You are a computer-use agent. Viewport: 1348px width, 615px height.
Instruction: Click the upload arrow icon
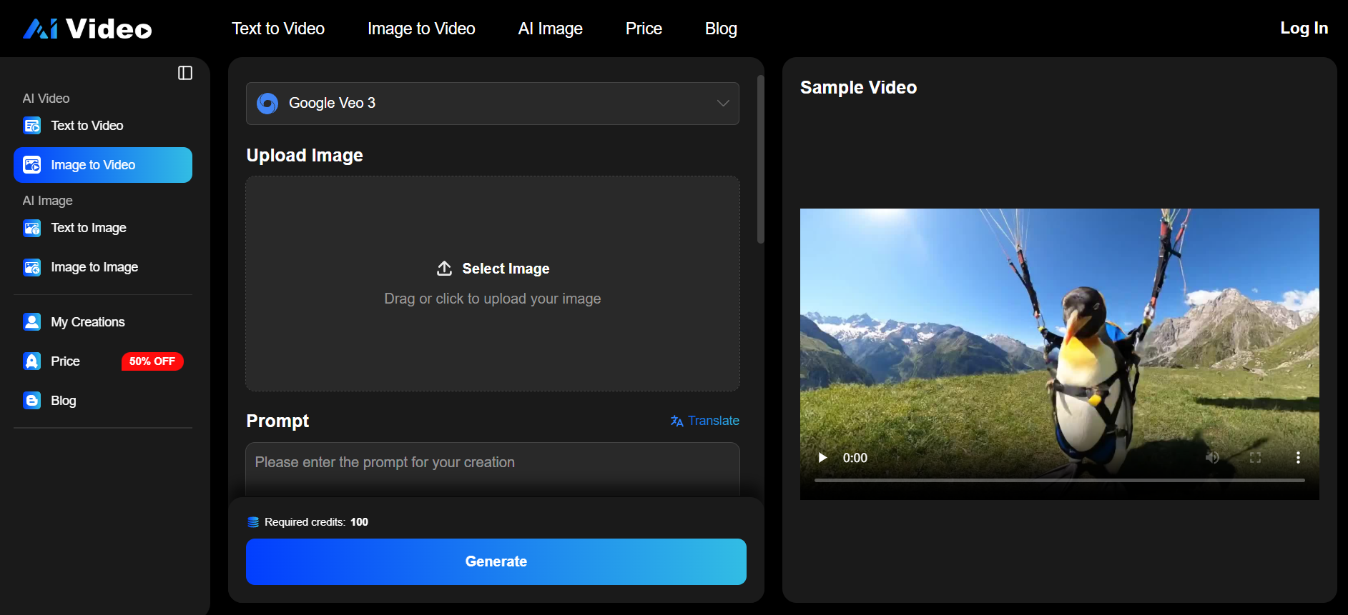point(444,269)
